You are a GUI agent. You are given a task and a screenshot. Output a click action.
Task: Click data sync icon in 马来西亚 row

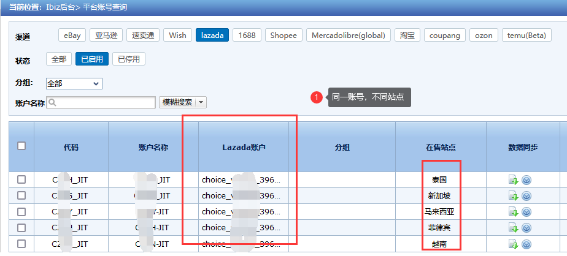point(514,211)
